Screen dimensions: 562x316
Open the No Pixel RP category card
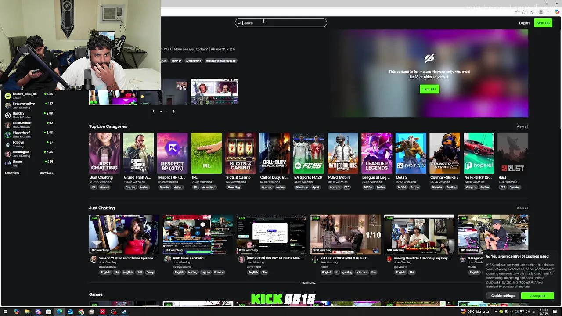pyautogui.click(x=479, y=153)
